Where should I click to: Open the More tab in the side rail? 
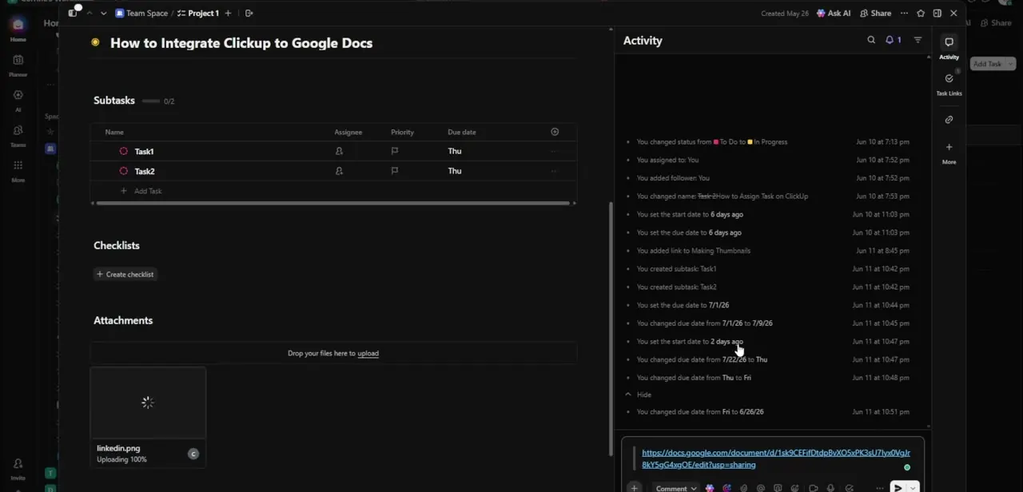(x=949, y=153)
